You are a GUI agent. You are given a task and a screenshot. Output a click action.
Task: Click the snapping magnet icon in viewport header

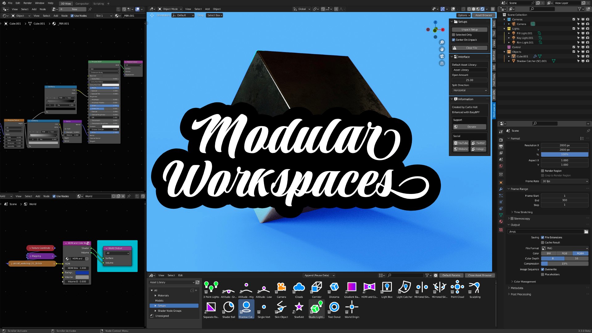pyautogui.click(x=323, y=9)
